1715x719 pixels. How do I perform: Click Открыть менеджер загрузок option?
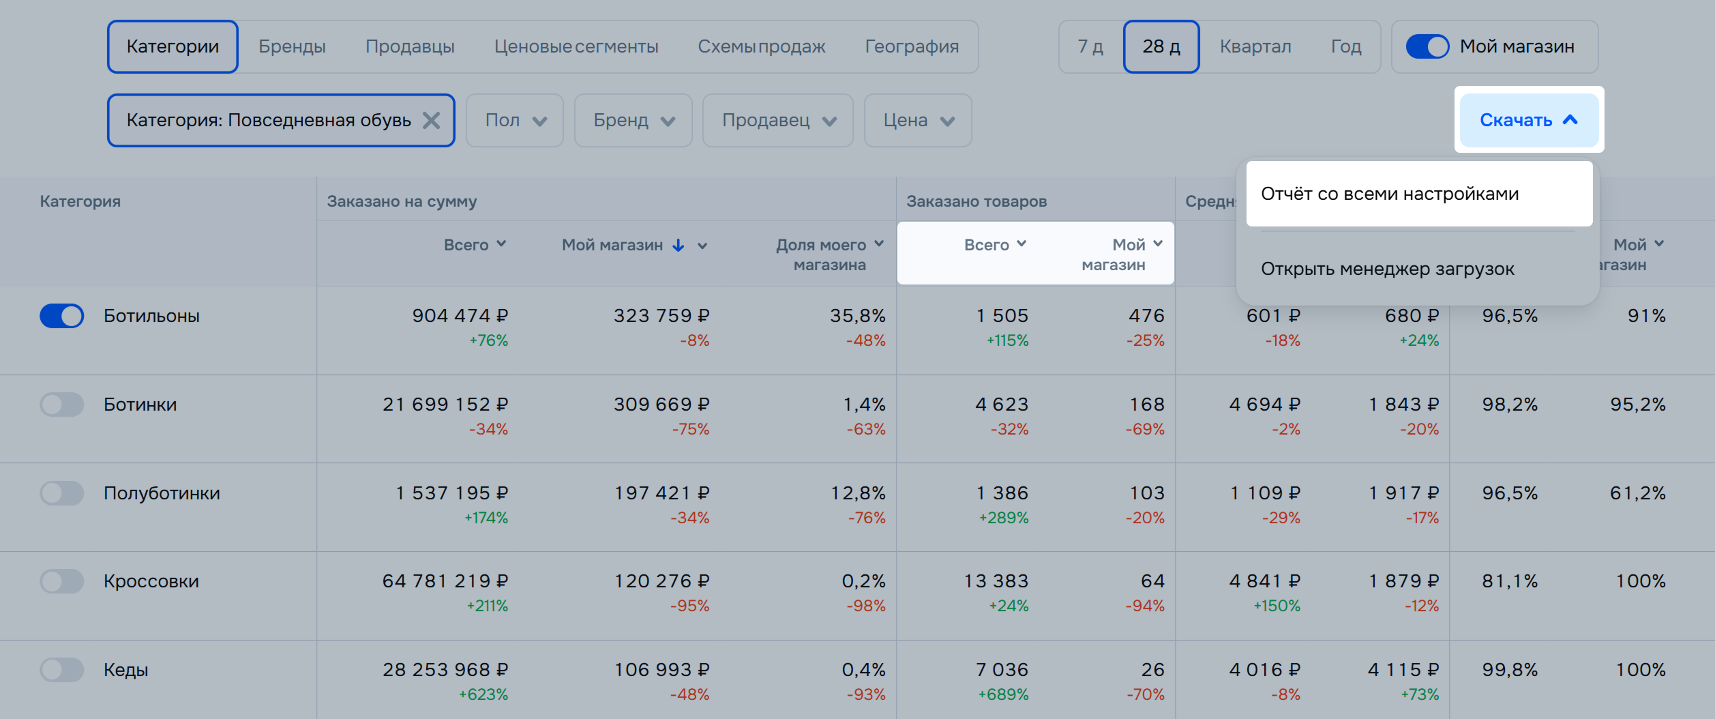1387,269
